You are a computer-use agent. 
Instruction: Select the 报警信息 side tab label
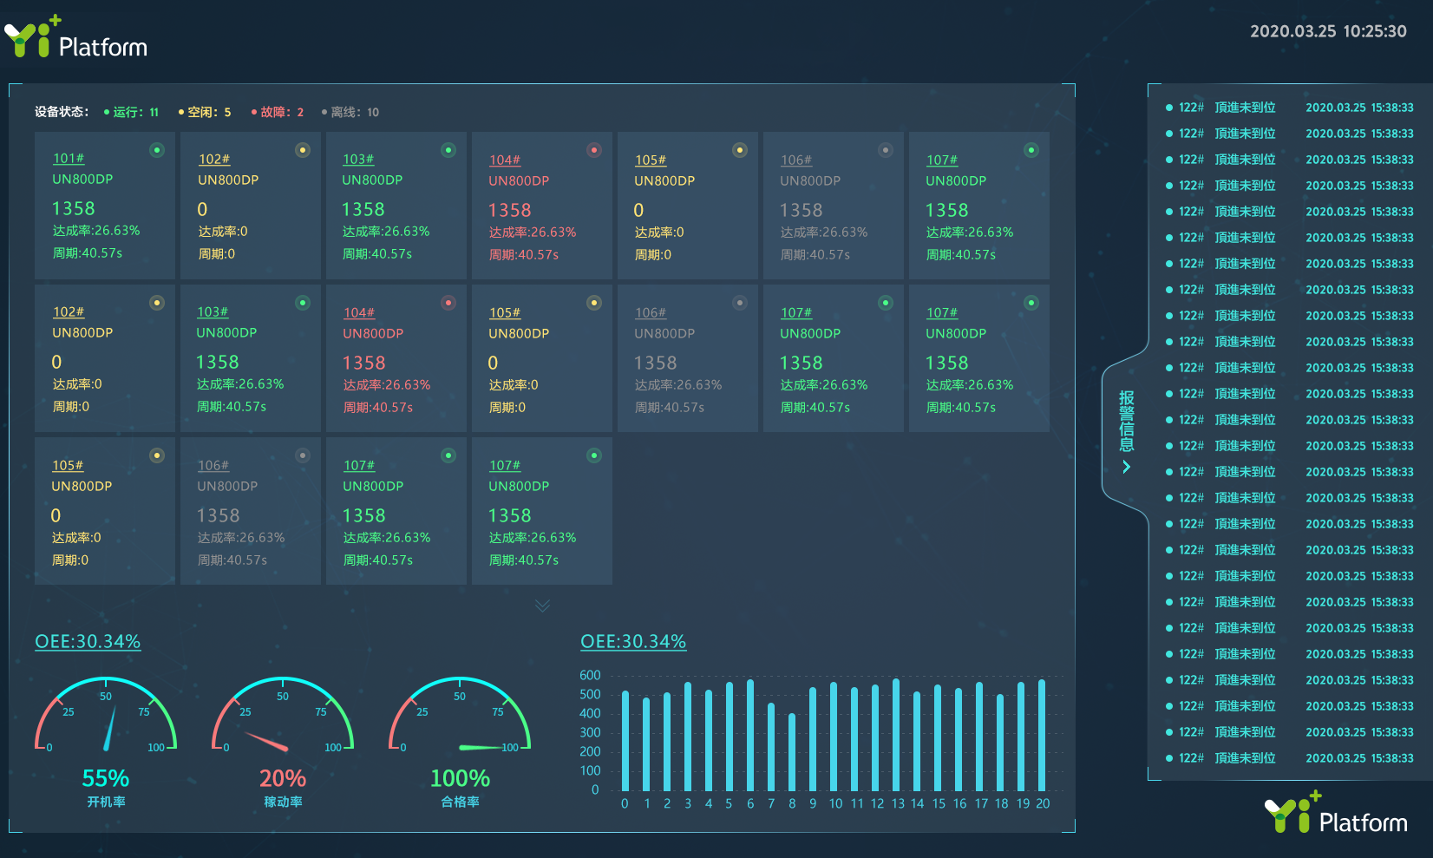point(1126,421)
